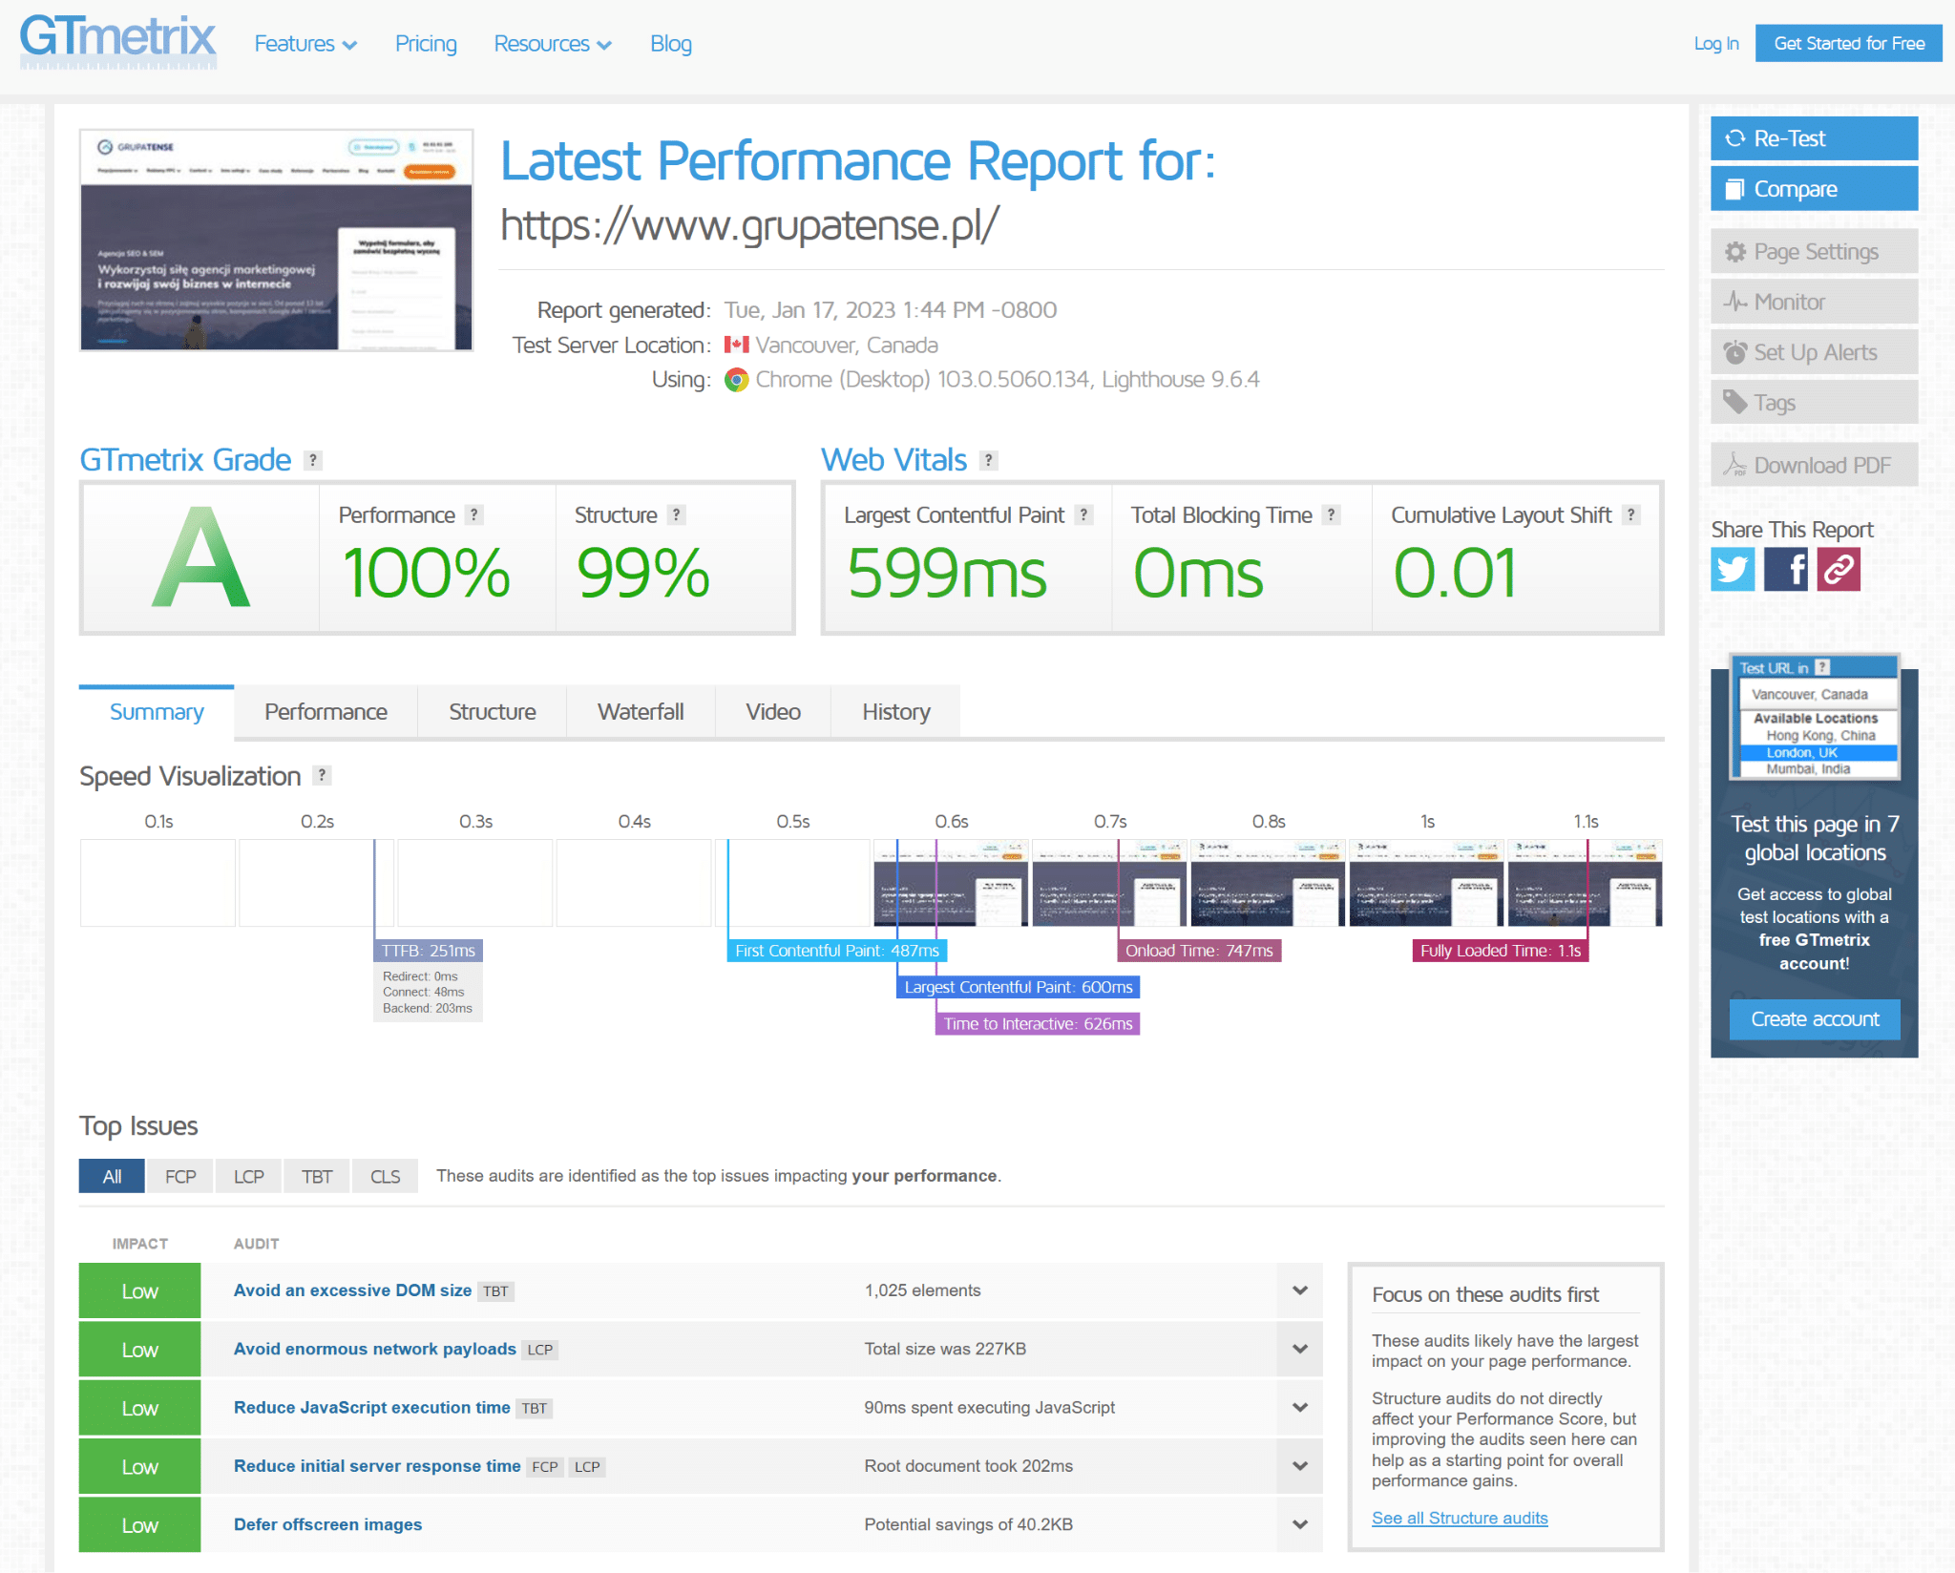Open Reduce JavaScript execution time link
The height and width of the screenshot is (1573, 1955).
point(371,1408)
